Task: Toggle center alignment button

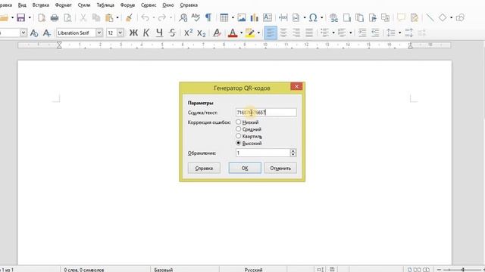Action: pos(283,32)
